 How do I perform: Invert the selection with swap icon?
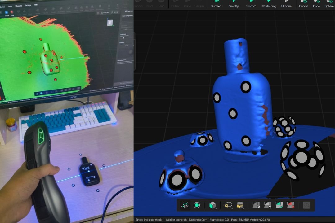click(267, 205)
